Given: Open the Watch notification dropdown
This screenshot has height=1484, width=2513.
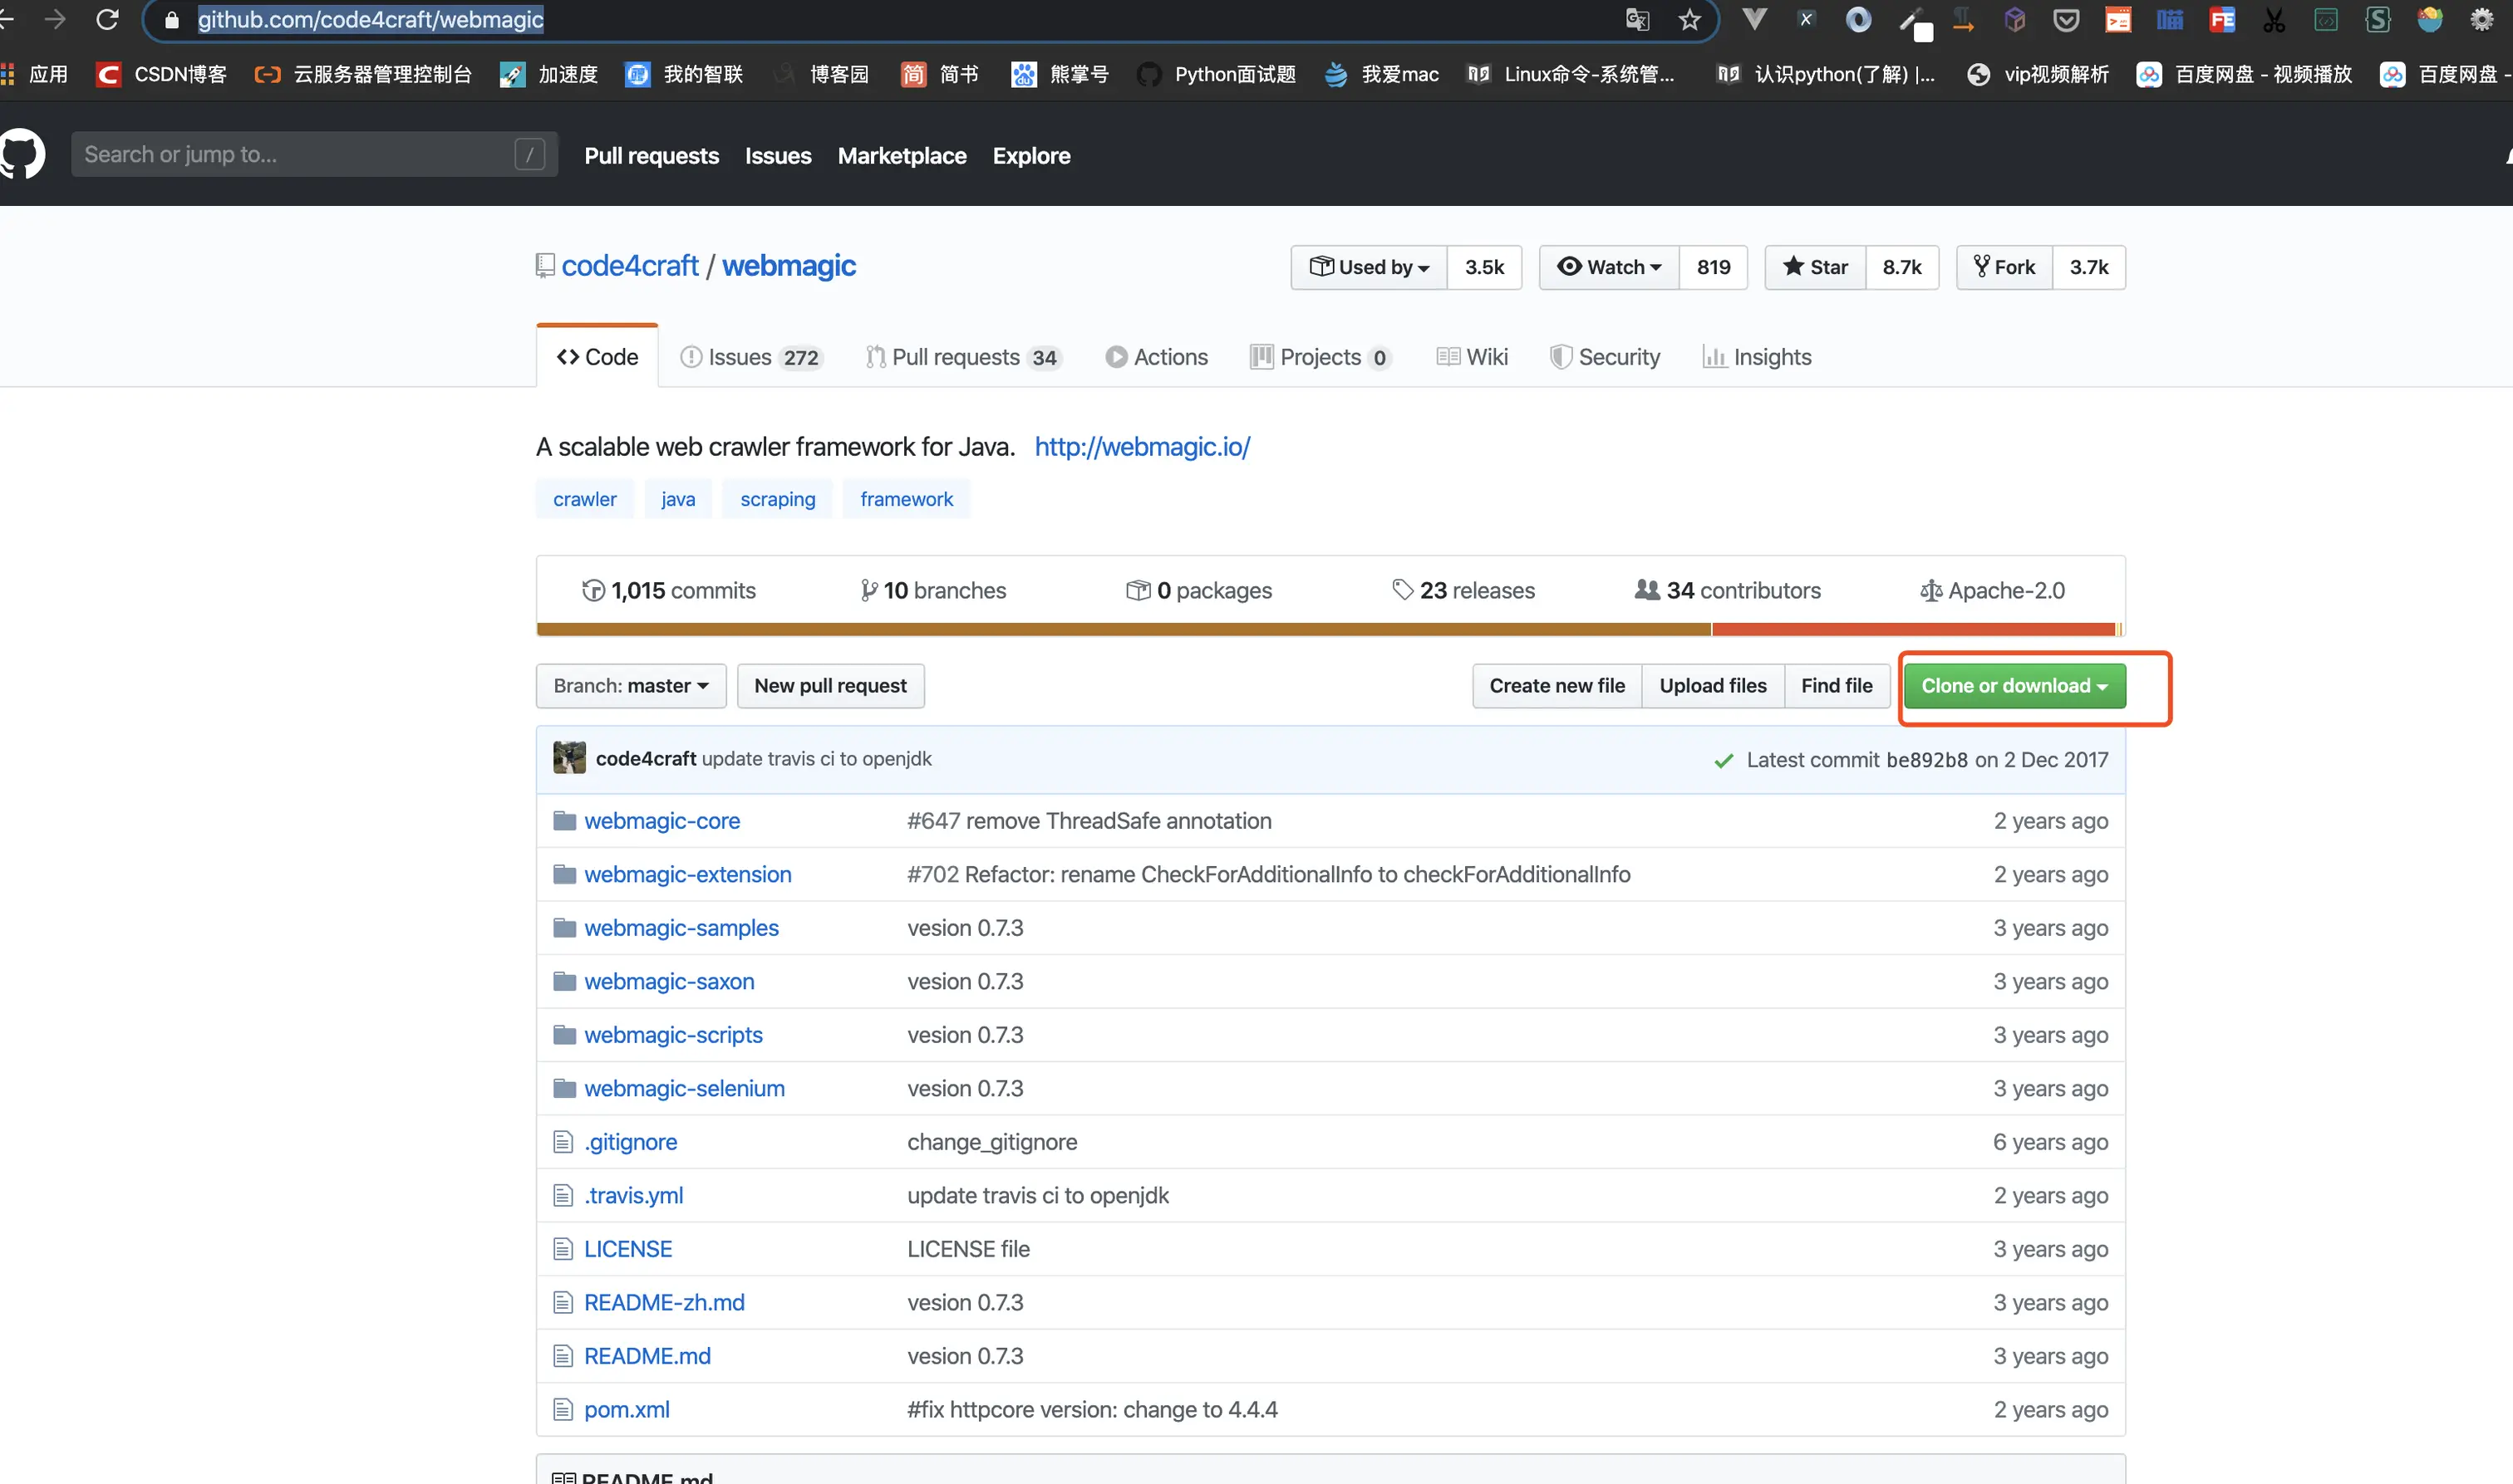Looking at the screenshot, I should 1609,267.
